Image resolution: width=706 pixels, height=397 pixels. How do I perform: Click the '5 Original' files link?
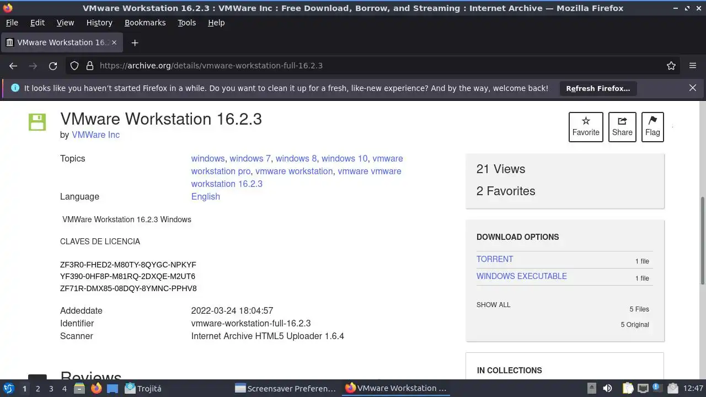click(x=635, y=325)
